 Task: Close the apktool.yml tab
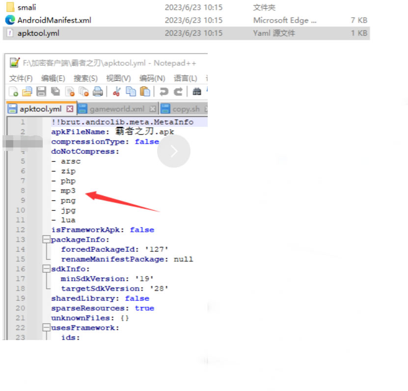[70, 109]
